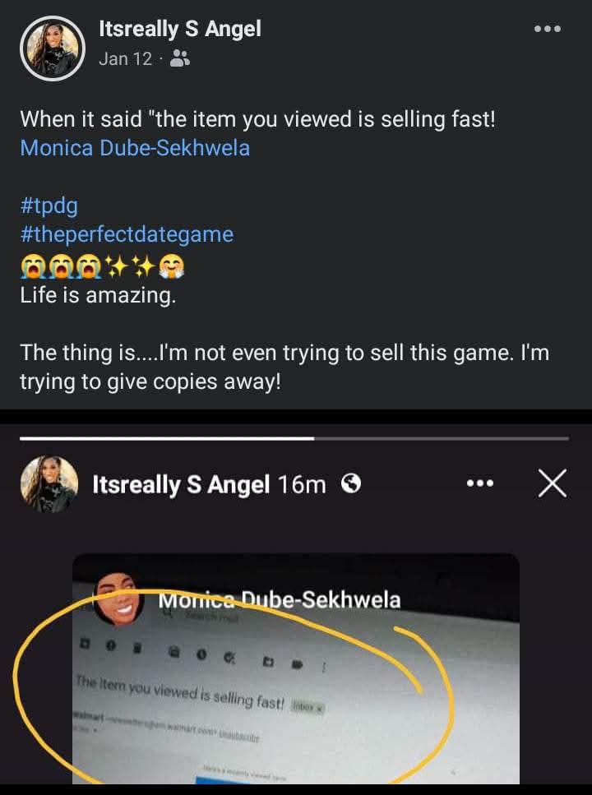Tap the white Monica Dube-Sekhwela mention on the story image
Screen dimensions: 592x795
point(280,600)
